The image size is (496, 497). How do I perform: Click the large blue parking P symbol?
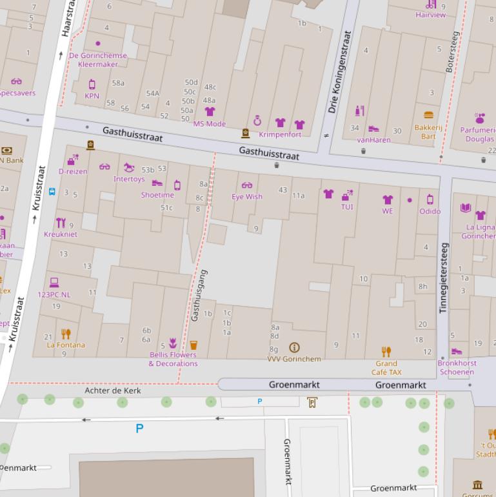[139, 428]
